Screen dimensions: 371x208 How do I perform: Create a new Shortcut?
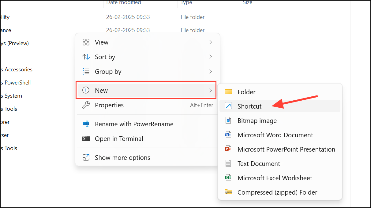click(x=280, y=106)
